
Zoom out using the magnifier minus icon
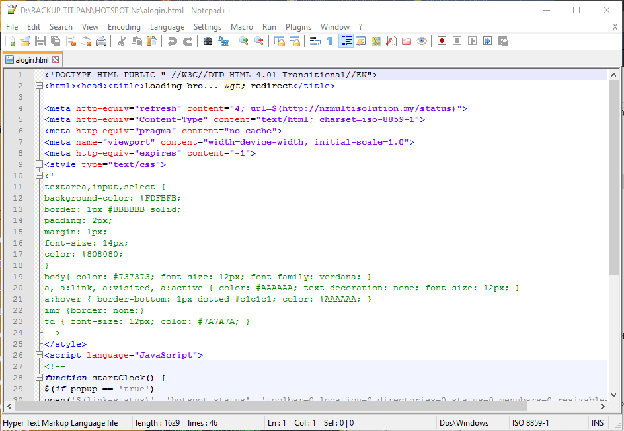click(258, 41)
